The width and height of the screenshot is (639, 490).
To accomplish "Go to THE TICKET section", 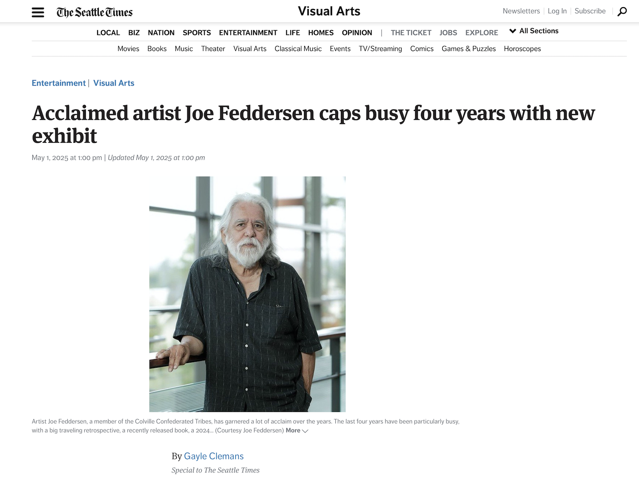I will tap(411, 33).
